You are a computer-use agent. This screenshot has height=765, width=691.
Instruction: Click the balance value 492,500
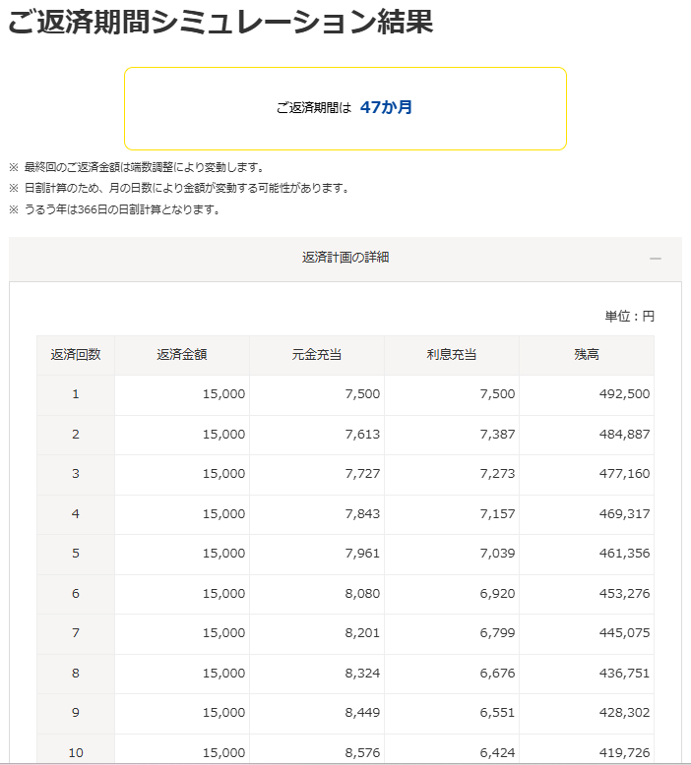tap(624, 394)
